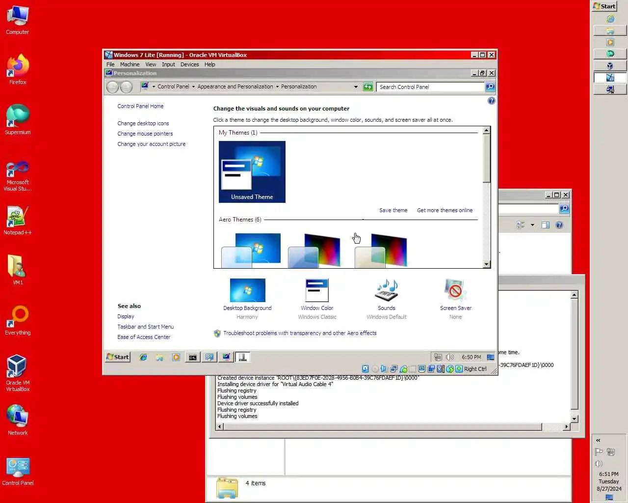Open Taskbar and Start Menu link
Screen dimensions: 628x503
[x=145, y=327]
